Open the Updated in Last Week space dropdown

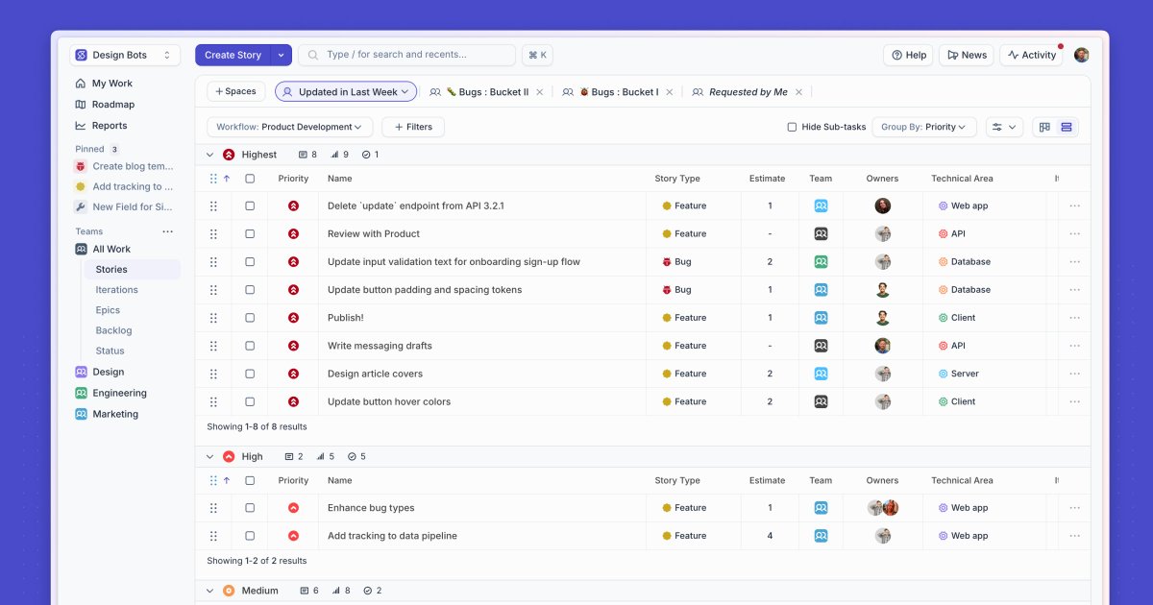pyautogui.click(x=346, y=92)
